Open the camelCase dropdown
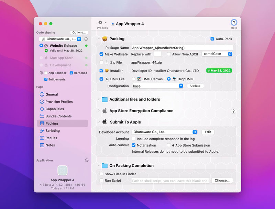The height and width of the screenshot is (209, 275). [217, 54]
